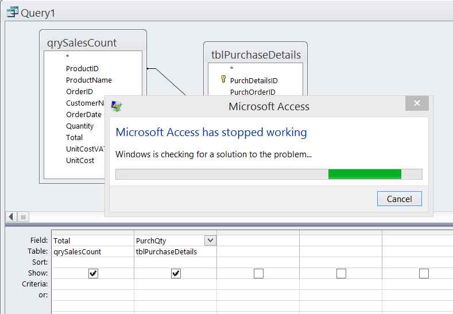The image size is (453, 314).
Task: Select UnitCost in qrySalesCount
Action: point(80,160)
